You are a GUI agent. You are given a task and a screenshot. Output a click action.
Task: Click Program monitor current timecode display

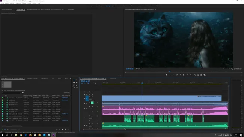[130, 69]
